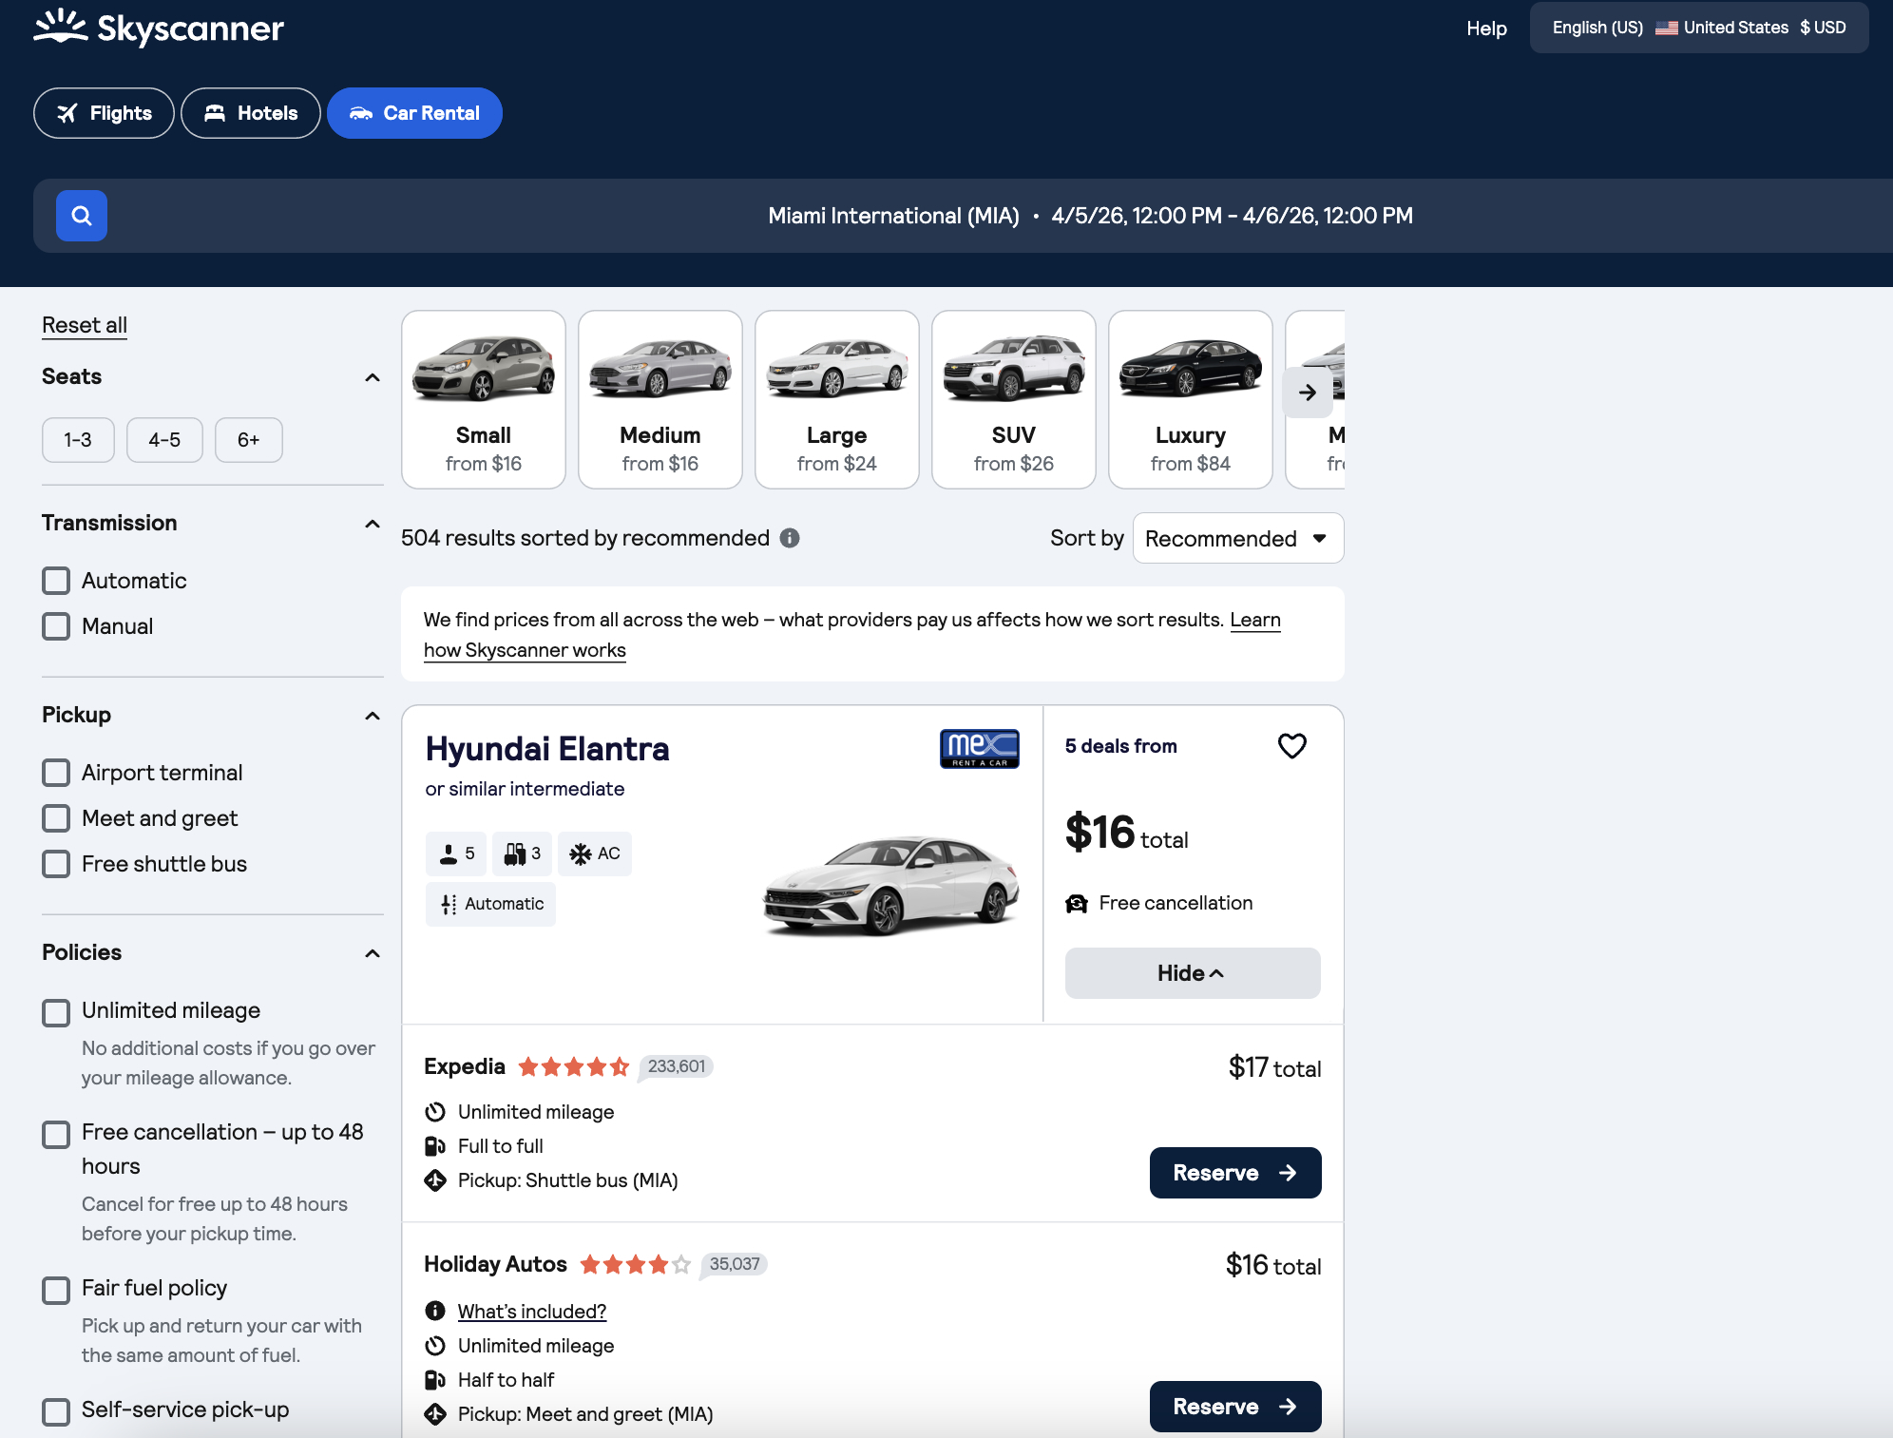This screenshot has width=1893, height=1438.
Task: Click the Skyscanner logo
Action: click(159, 28)
